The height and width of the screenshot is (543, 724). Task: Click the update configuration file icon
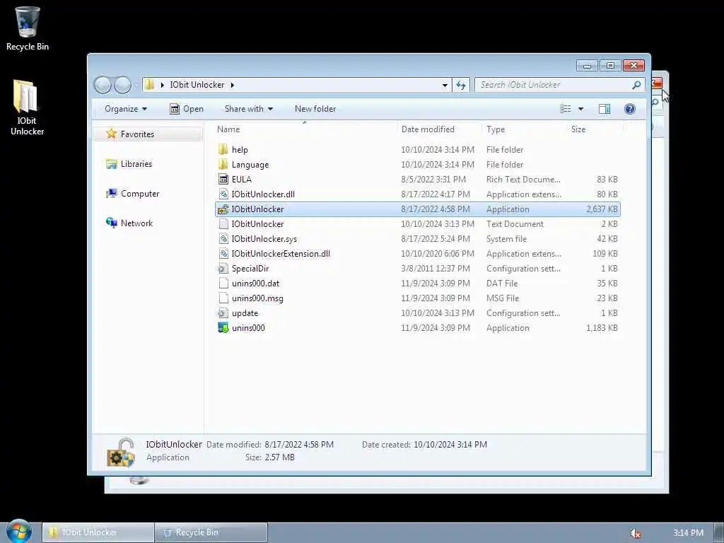click(x=223, y=313)
